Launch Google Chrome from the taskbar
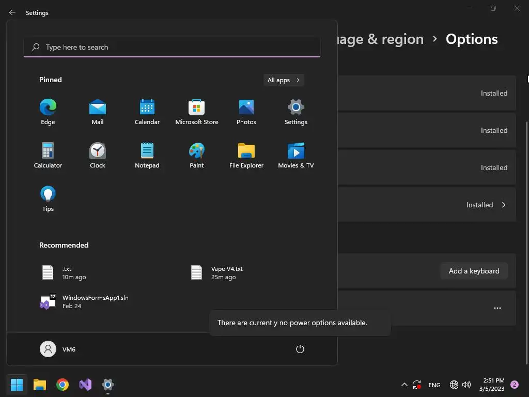Screen dimensions: 529x397 pyautogui.click(x=63, y=385)
